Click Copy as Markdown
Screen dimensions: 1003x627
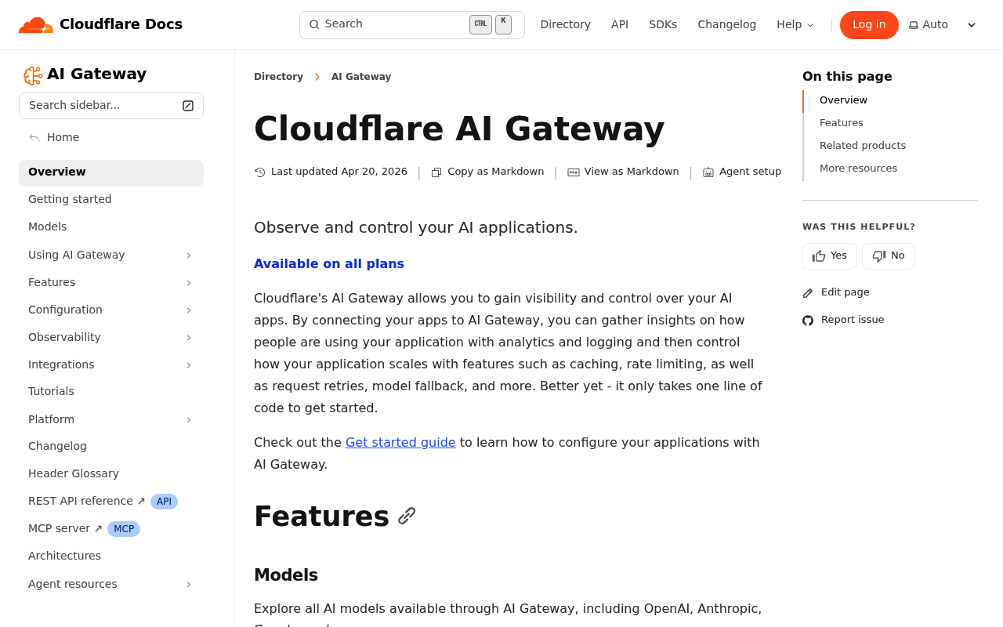[x=487, y=172]
